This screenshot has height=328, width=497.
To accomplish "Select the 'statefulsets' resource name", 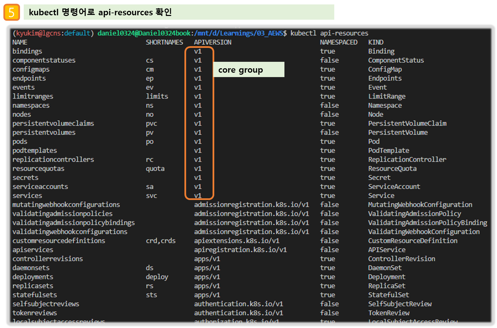I will click(x=35, y=295).
